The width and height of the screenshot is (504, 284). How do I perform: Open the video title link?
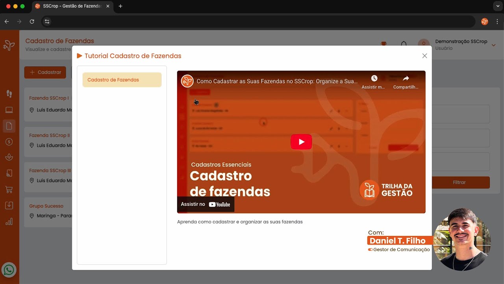277,81
